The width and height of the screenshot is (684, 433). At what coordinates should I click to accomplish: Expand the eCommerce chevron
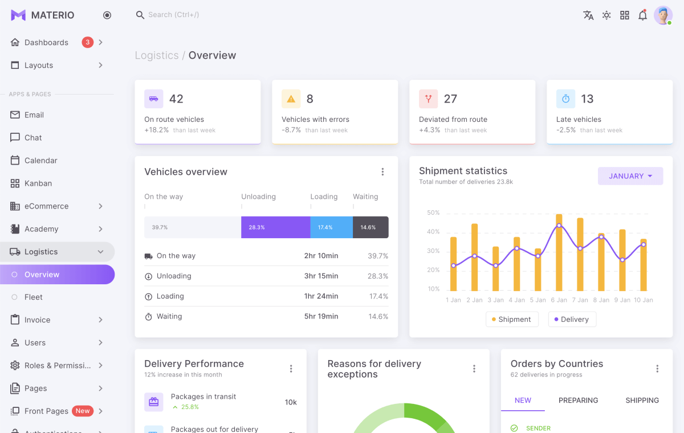[100, 206]
